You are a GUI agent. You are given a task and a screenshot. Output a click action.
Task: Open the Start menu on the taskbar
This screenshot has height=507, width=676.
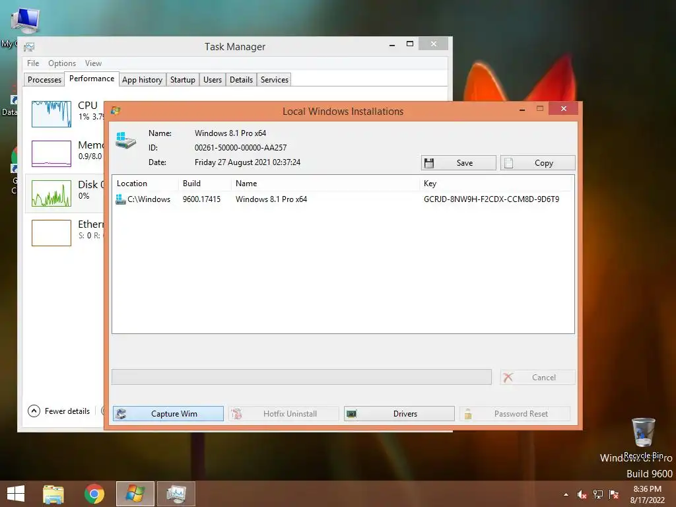16,494
